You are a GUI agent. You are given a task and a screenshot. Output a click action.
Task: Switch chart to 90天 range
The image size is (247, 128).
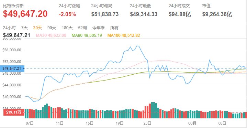[x=52, y=28]
